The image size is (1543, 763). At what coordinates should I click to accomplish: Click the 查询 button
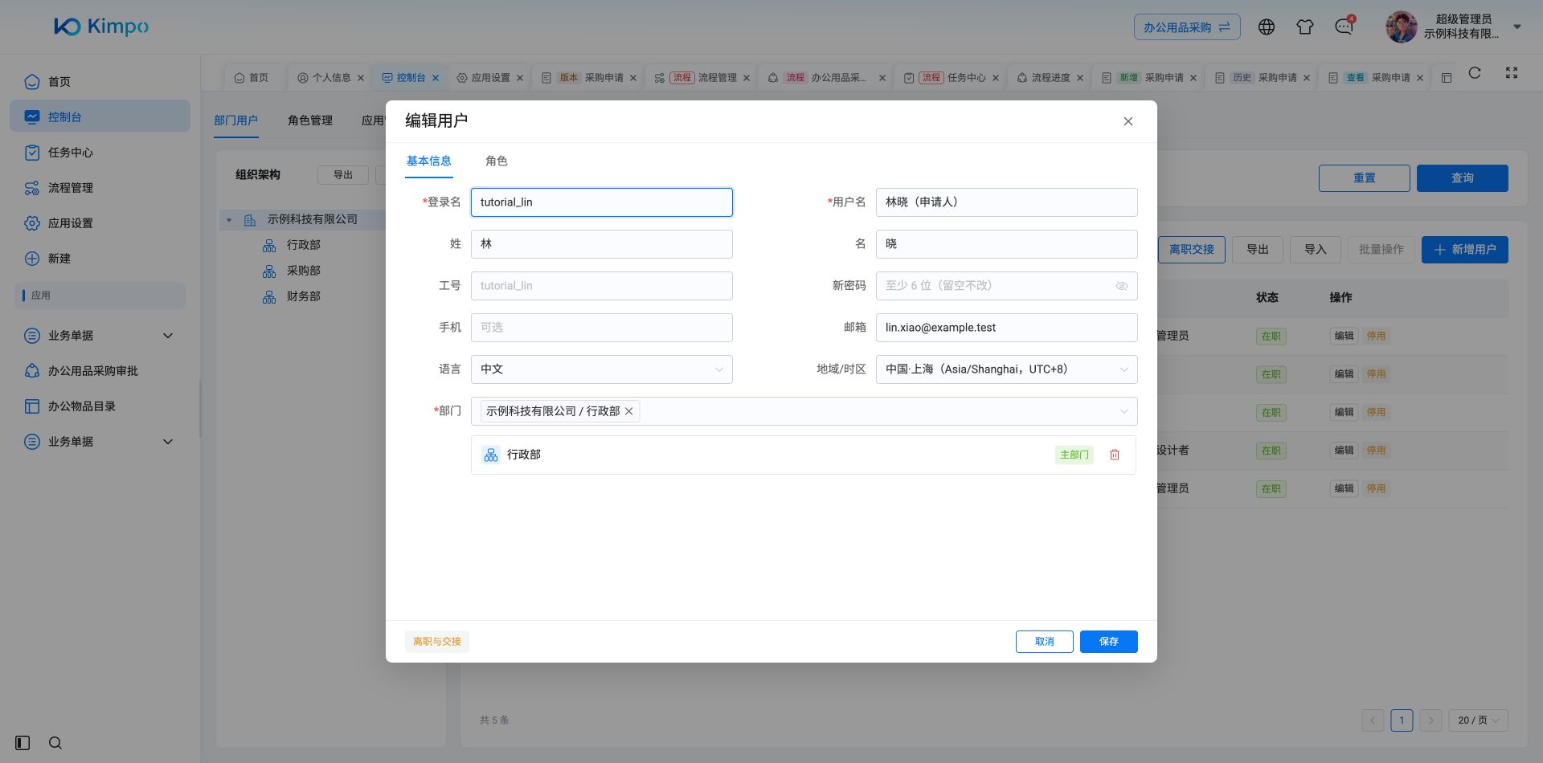[1463, 178]
